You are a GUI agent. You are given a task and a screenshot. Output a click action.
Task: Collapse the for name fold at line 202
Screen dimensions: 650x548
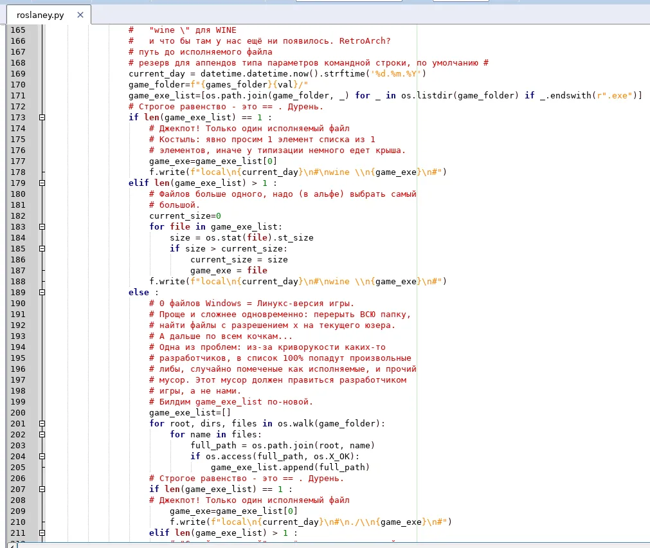coord(42,434)
